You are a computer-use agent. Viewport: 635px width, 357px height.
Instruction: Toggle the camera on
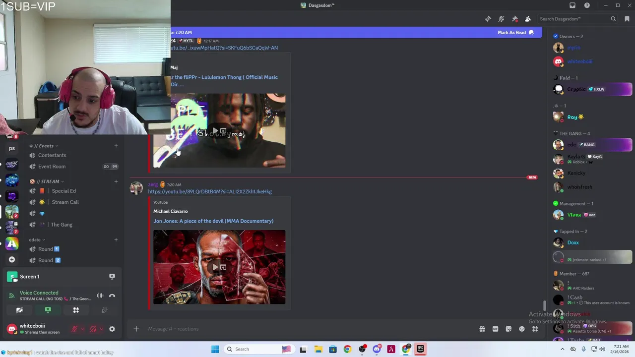pyautogui.click(x=19, y=310)
